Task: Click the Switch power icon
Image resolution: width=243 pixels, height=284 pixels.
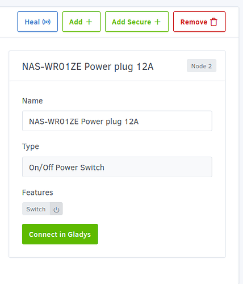Action: 56,209
